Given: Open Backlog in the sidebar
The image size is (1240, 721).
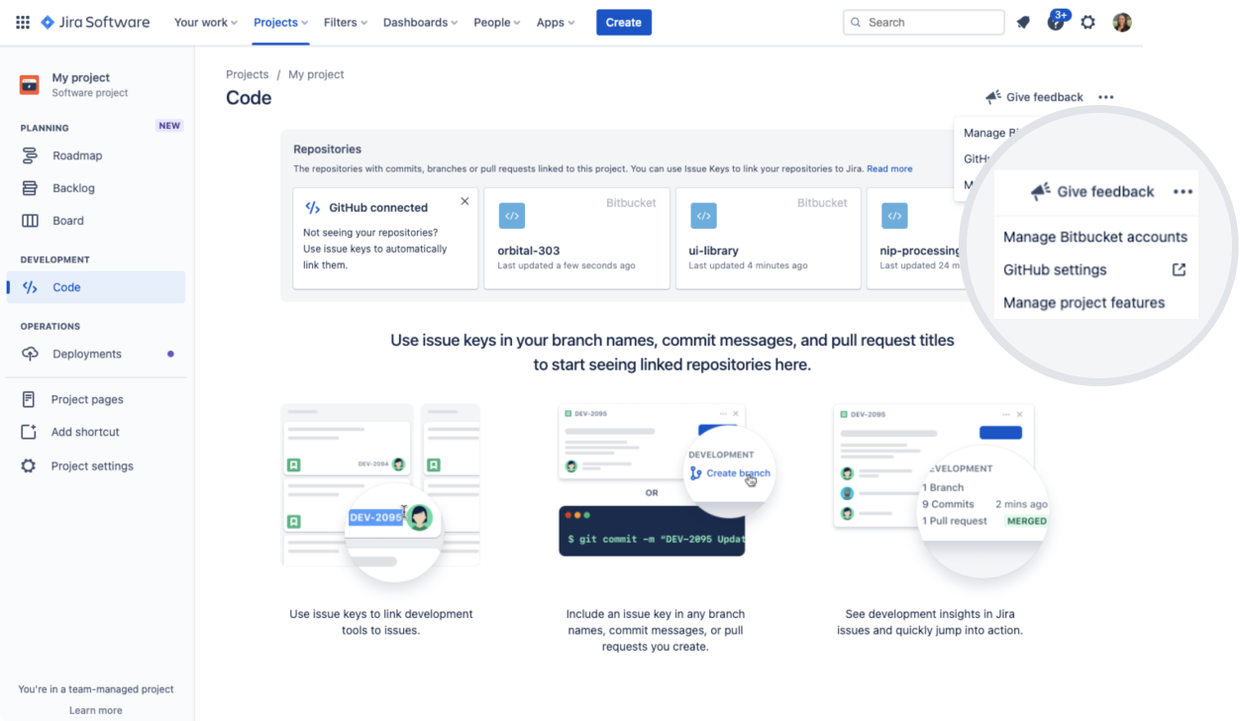Looking at the screenshot, I should coord(96,188).
